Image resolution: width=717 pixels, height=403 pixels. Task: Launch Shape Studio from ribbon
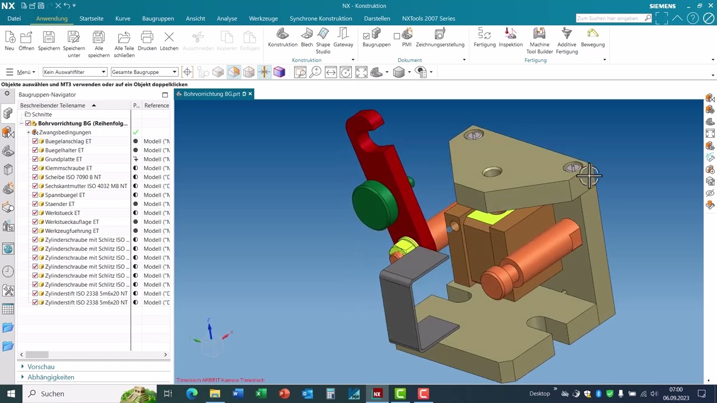point(323,41)
